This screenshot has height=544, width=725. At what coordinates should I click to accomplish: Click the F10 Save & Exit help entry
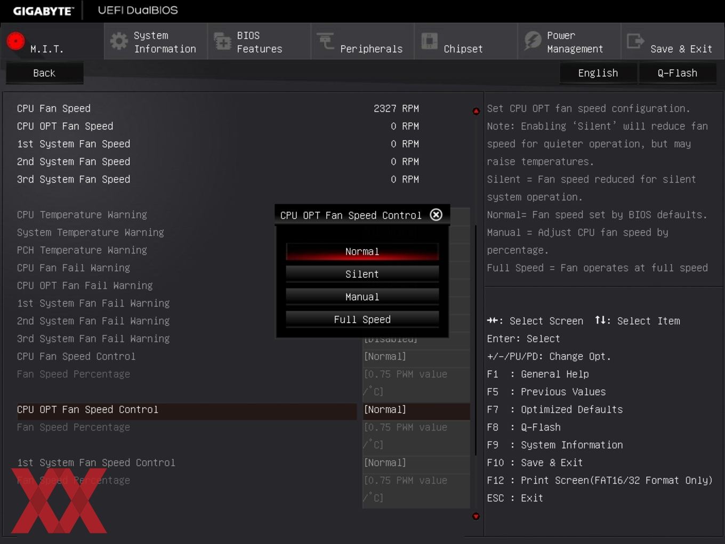tap(535, 462)
